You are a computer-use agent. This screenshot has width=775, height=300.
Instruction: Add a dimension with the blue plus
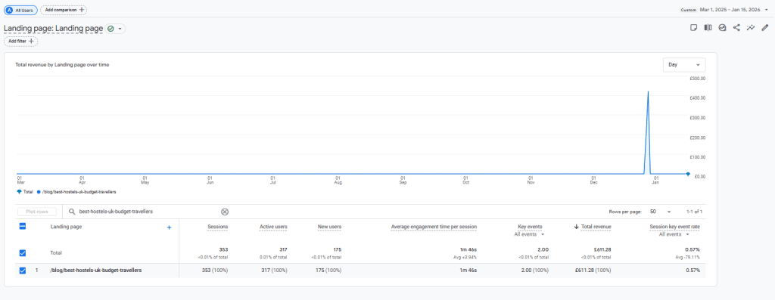tap(169, 227)
